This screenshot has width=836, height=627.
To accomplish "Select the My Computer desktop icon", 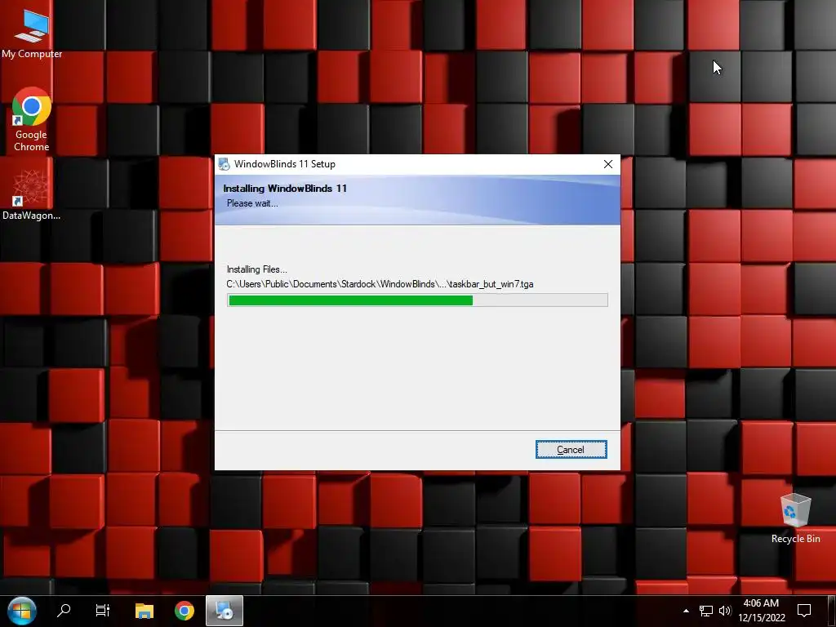I will tap(32, 33).
